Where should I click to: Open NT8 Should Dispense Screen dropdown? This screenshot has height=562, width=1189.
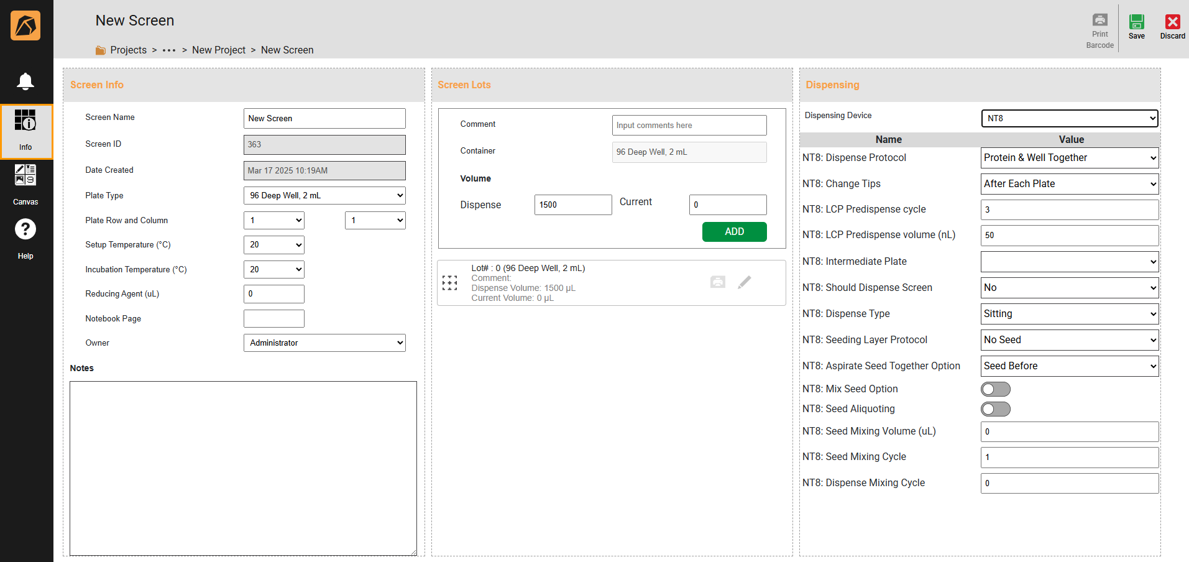coord(1070,288)
